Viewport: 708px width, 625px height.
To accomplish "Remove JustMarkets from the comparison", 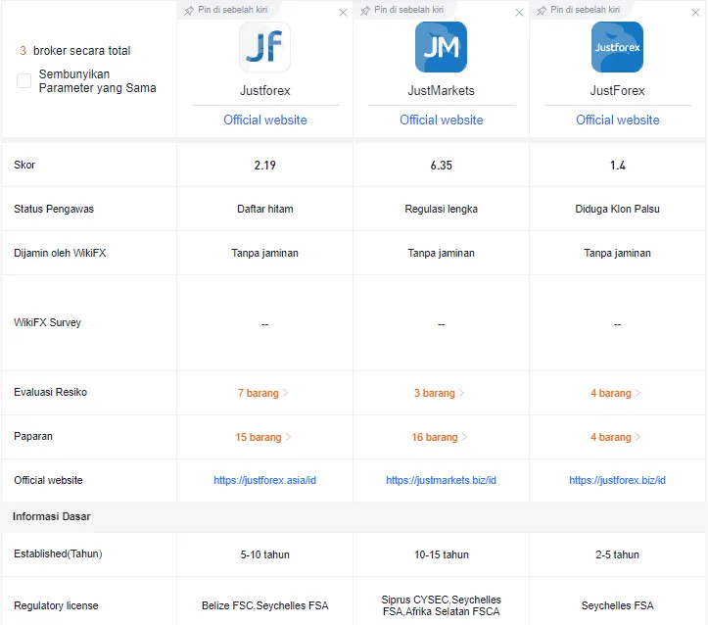I will [x=519, y=13].
